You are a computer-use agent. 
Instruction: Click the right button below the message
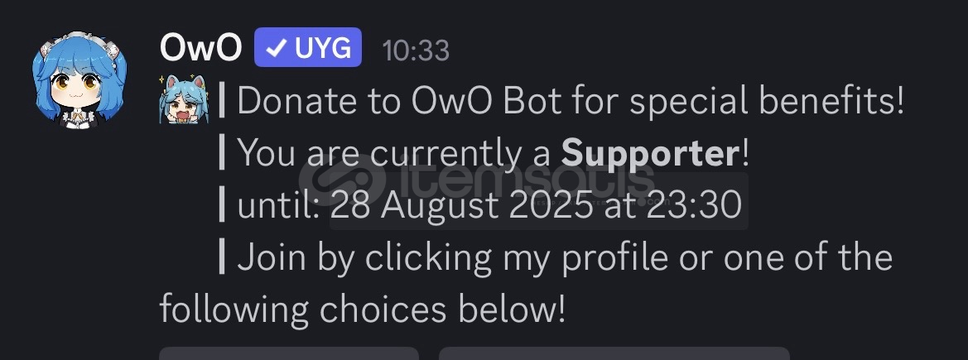[614, 354]
